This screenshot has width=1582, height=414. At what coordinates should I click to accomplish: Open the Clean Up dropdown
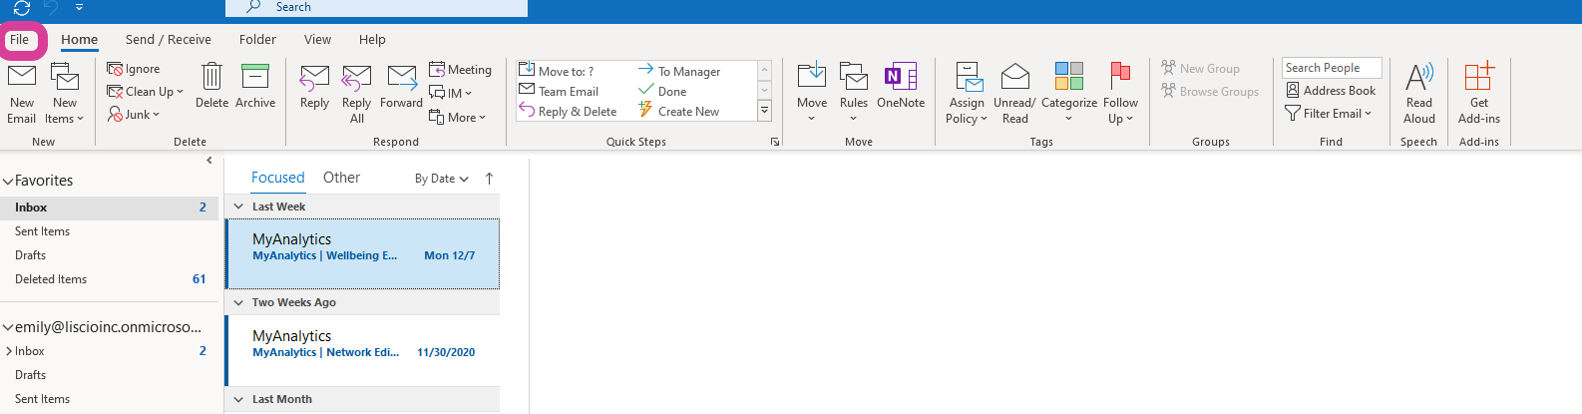(146, 92)
